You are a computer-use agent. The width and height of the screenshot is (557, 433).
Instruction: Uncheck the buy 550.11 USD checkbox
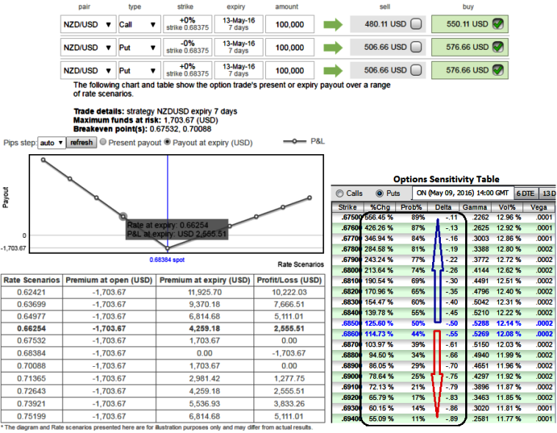click(498, 24)
